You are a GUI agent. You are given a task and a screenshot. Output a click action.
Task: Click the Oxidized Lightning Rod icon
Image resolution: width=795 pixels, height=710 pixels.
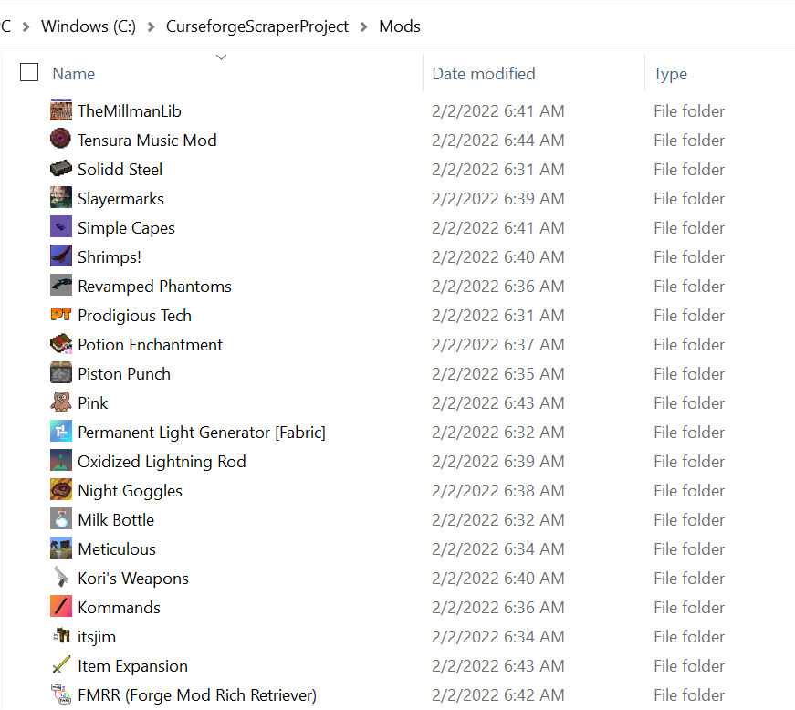click(x=61, y=461)
